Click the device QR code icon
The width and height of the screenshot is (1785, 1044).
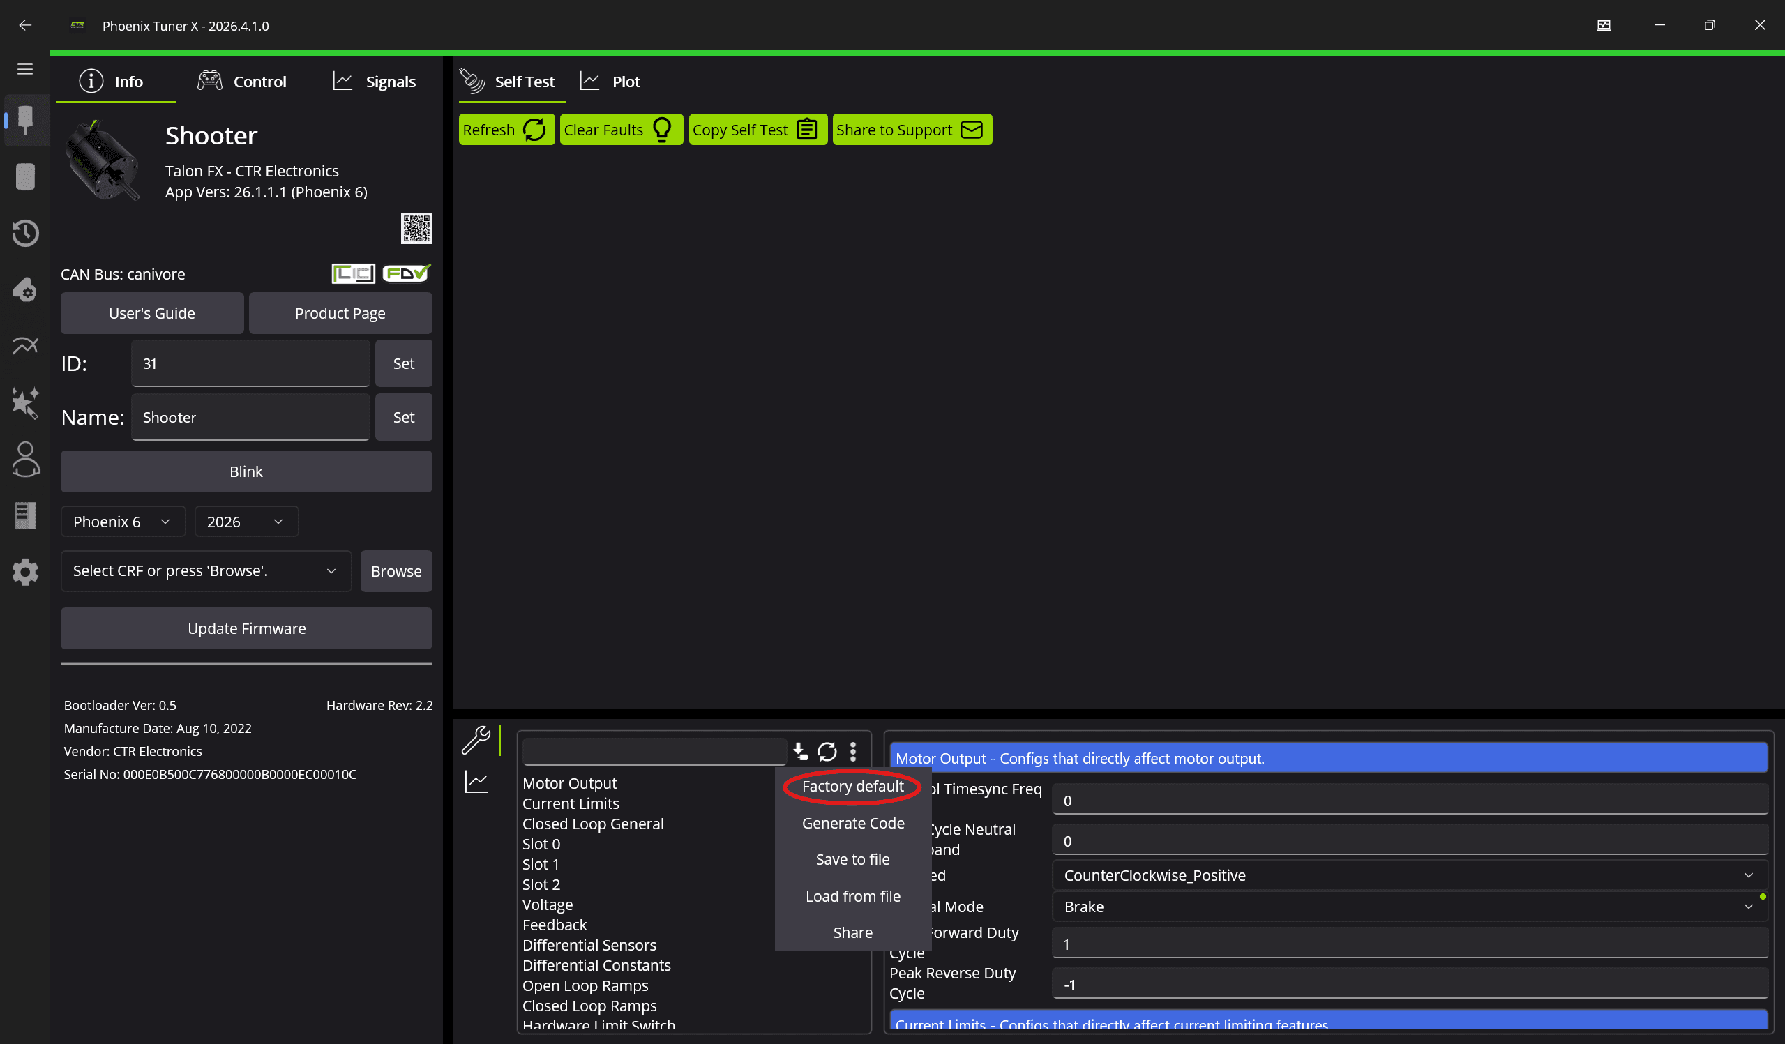click(x=416, y=228)
